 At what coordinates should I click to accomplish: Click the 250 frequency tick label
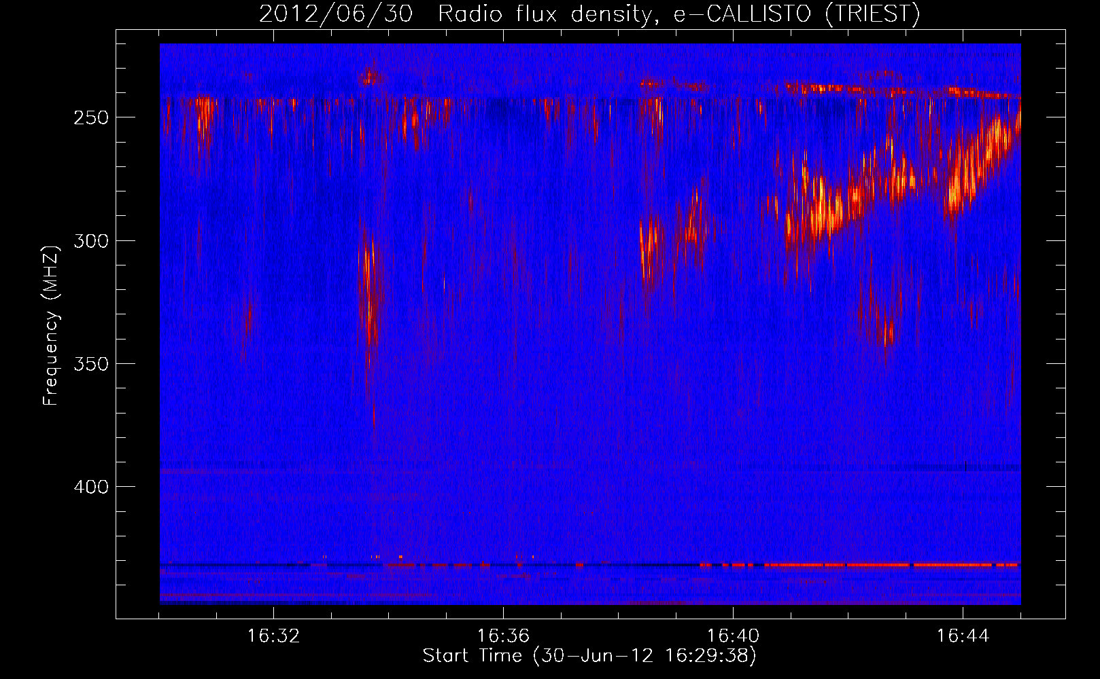[90, 117]
